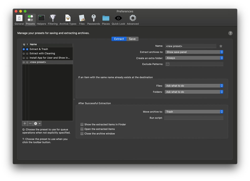Select Extract with Cleaning preset row
The image size is (250, 181).
[47, 53]
